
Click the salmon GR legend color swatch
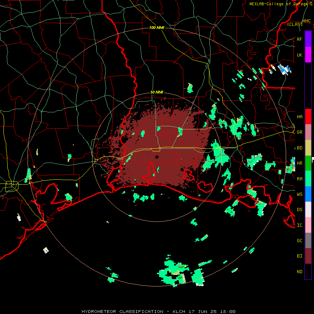tap(308, 132)
